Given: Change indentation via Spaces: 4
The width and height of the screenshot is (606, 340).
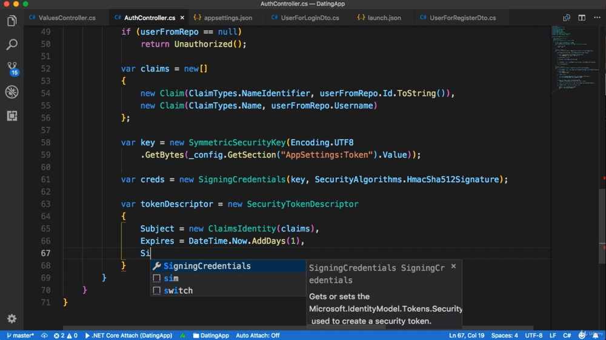Looking at the screenshot, I should pyautogui.click(x=504, y=335).
